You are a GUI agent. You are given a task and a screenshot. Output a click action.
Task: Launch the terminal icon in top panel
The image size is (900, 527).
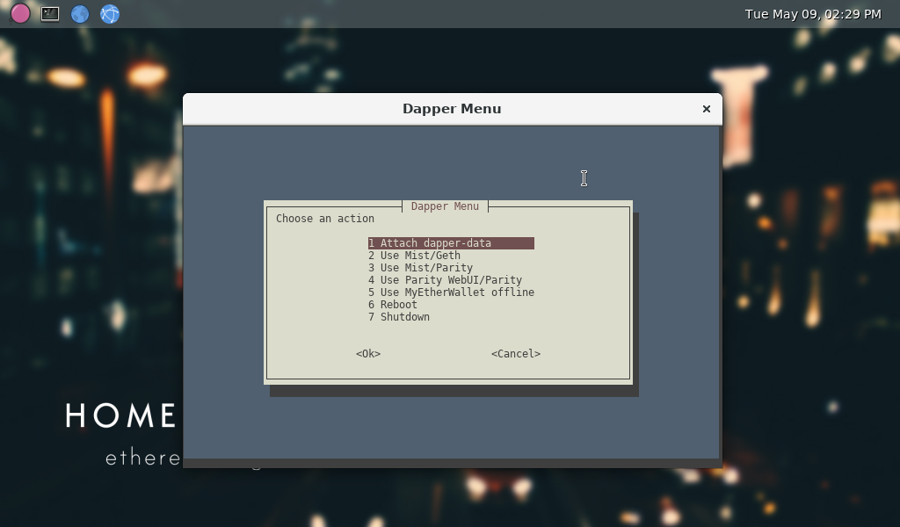click(50, 14)
